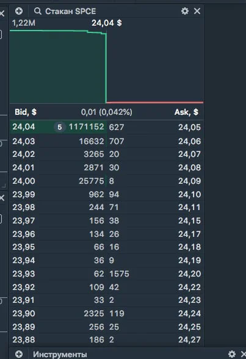Select ask price 24,09
This screenshot has width=246, height=359.
189,181
